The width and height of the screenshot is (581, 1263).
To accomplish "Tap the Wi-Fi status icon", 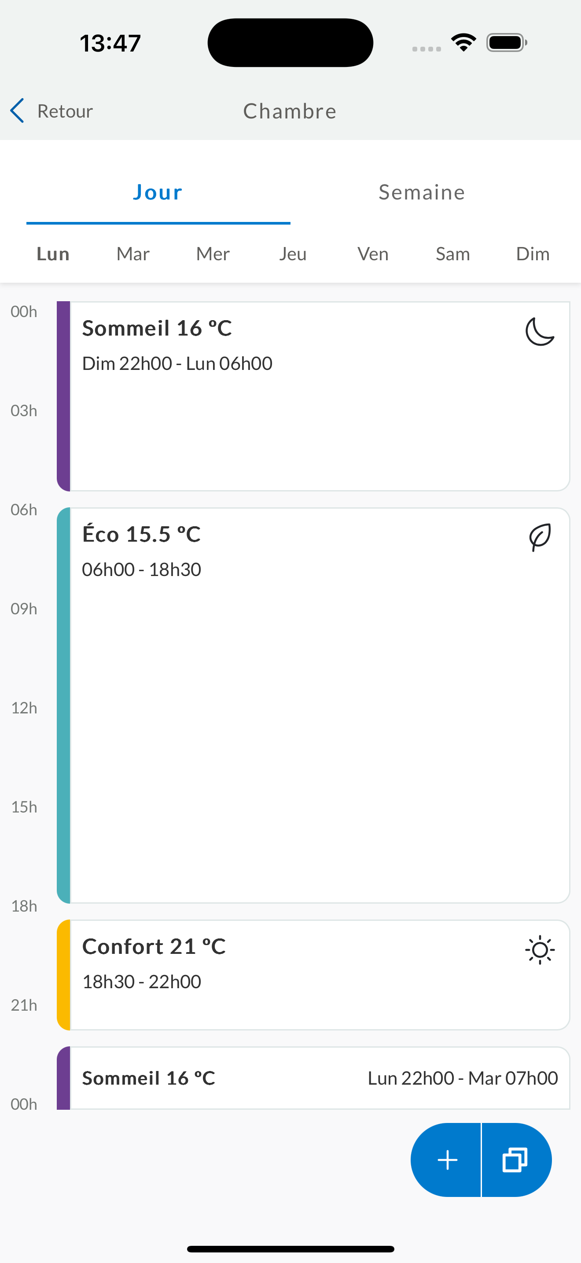I will point(463,43).
